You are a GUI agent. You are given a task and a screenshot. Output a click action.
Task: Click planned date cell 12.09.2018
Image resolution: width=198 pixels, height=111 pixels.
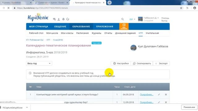click(128, 102)
